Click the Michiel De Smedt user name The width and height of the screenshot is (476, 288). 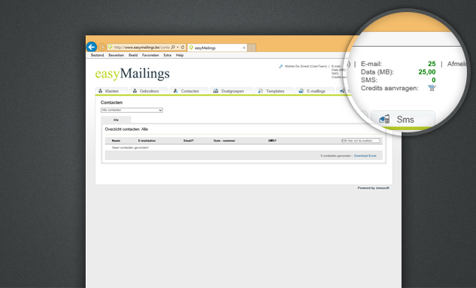[x=306, y=66]
